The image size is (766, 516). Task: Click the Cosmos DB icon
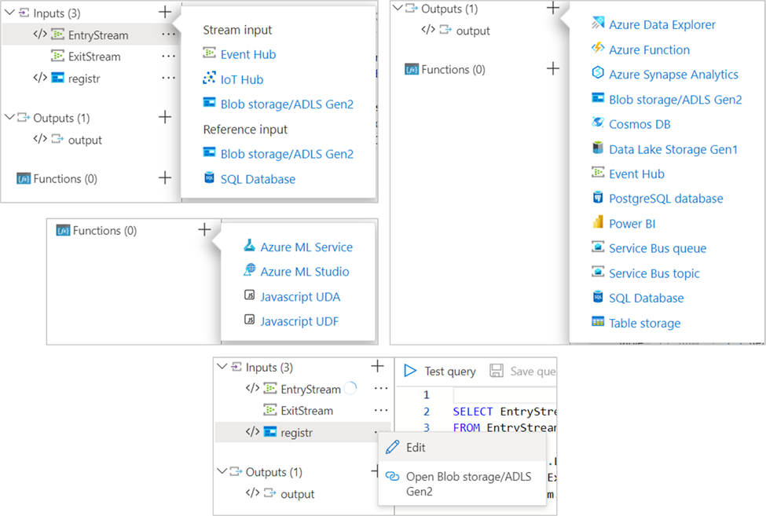[x=598, y=122]
